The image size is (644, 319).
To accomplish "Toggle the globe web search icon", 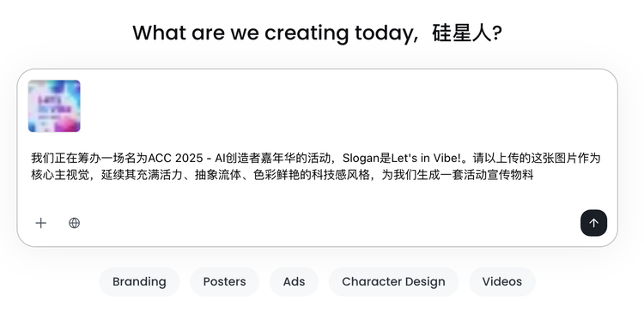I will 74,223.
